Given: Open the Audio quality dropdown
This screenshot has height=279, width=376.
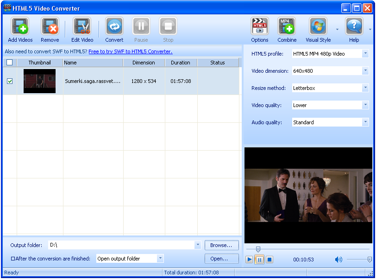Looking at the screenshot, I should point(365,122).
